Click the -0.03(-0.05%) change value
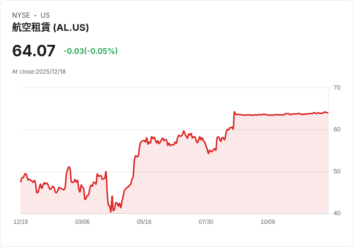This screenshot has width=354, height=247. [90, 51]
